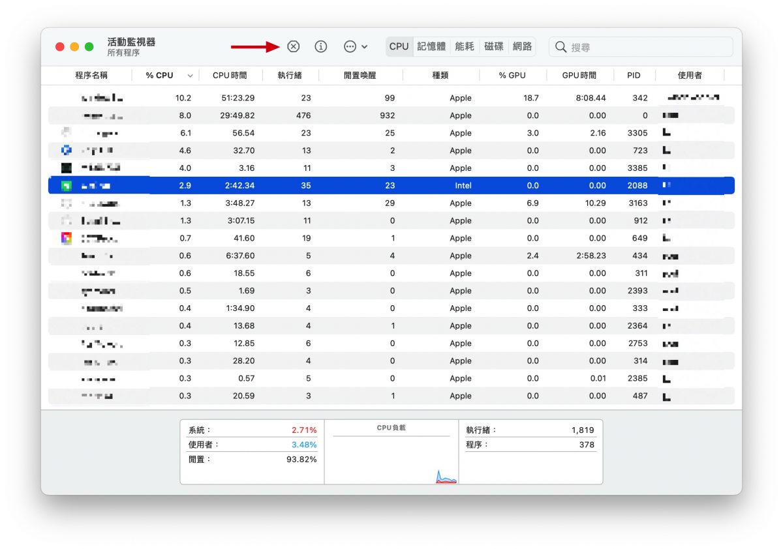Sort by the 種類 column header
Image resolution: width=783 pixels, height=549 pixels.
point(440,75)
